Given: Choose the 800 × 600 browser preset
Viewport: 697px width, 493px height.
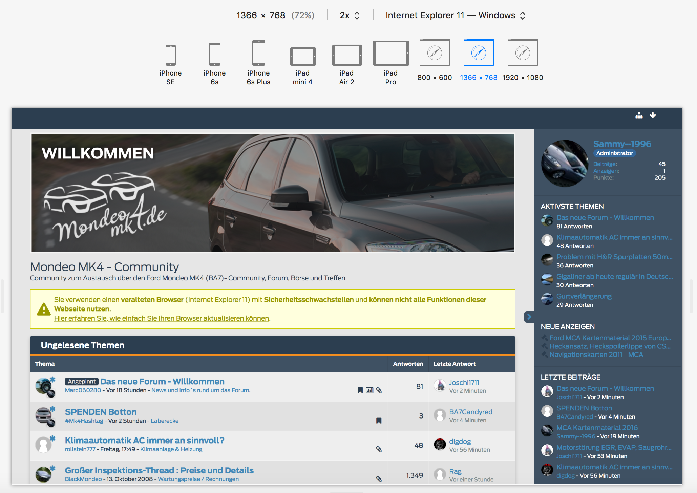Looking at the screenshot, I should 435,52.
